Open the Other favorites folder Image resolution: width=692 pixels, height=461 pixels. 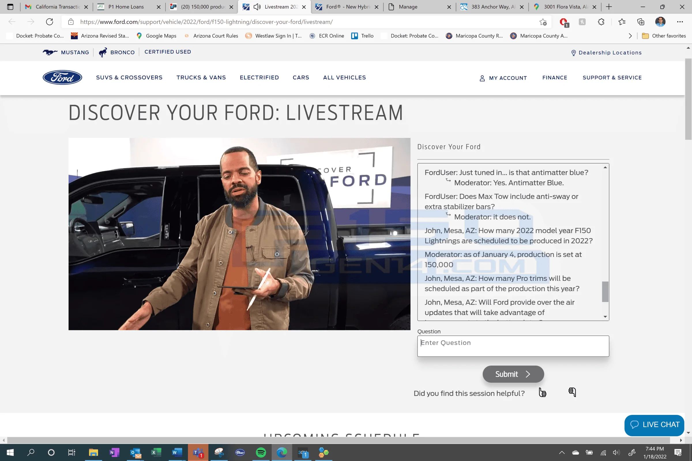click(664, 36)
